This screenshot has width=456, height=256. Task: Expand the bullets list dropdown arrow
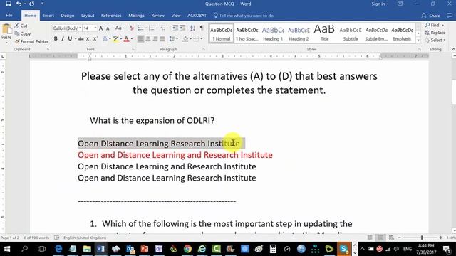tap(146, 28)
